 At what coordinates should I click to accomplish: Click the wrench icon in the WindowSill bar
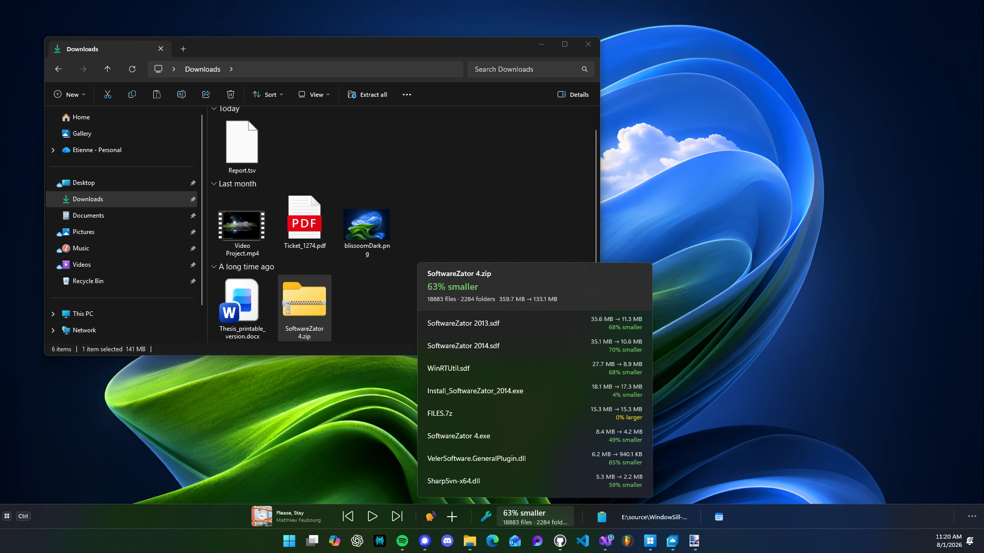click(x=486, y=517)
